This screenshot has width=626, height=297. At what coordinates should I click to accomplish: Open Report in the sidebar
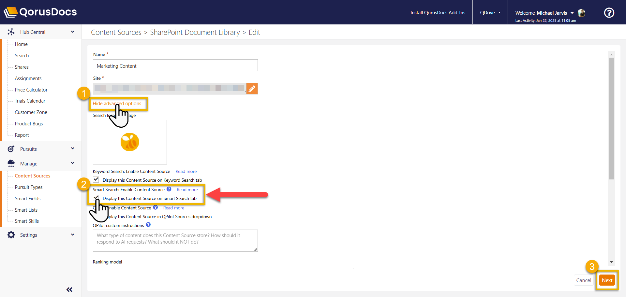22,135
